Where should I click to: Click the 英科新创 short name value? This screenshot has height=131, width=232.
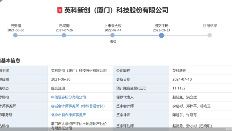tap(179, 71)
